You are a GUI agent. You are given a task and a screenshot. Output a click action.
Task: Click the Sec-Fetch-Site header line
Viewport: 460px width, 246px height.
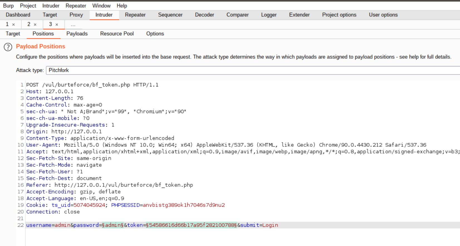pos(69,158)
